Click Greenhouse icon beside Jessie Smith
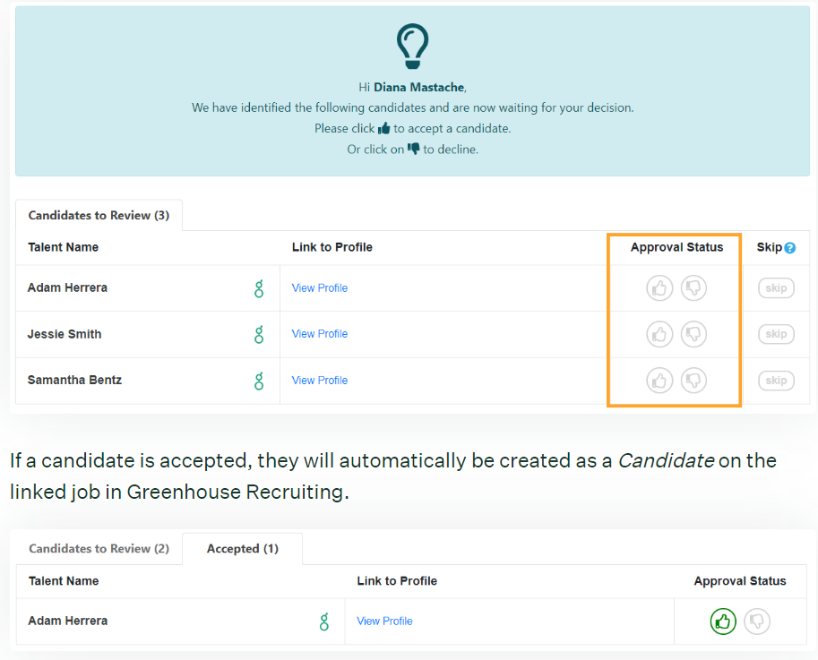The width and height of the screenshot is (818, 660). point(259,334)
